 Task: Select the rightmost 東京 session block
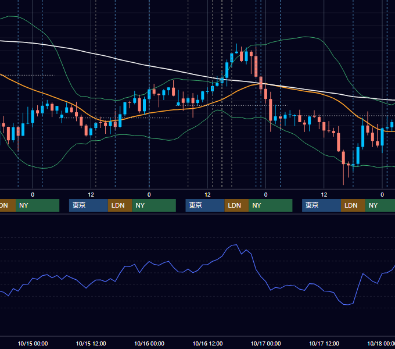point(321,205)
